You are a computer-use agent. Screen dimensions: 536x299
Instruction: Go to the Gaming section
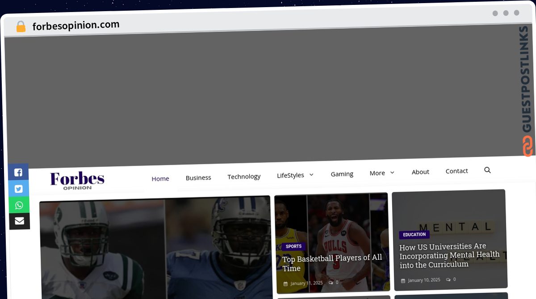point(342,174)
